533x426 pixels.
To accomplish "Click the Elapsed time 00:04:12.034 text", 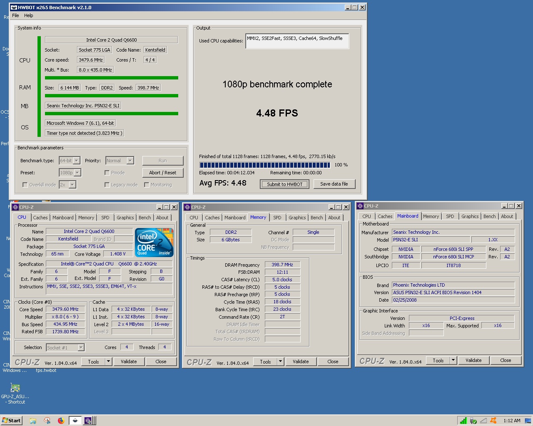I will click(227, 173).
